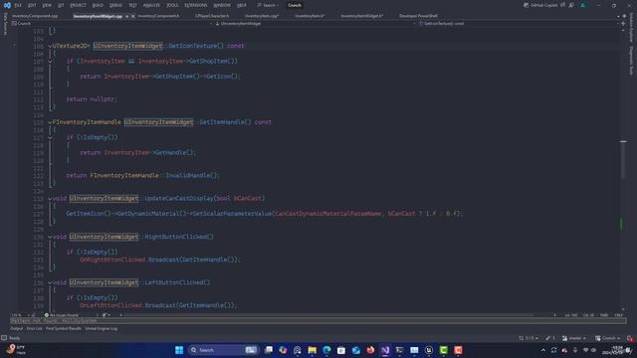Switch to InventoryComponent.cpp tab
The width and height of the screenshot is (637, 358).
coord(35,16)
